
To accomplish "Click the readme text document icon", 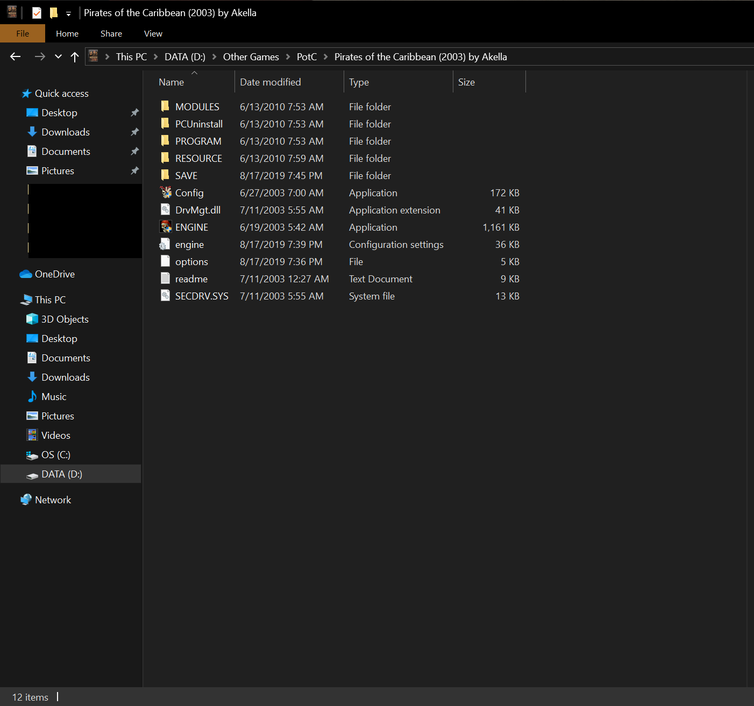I will point(166,278).
